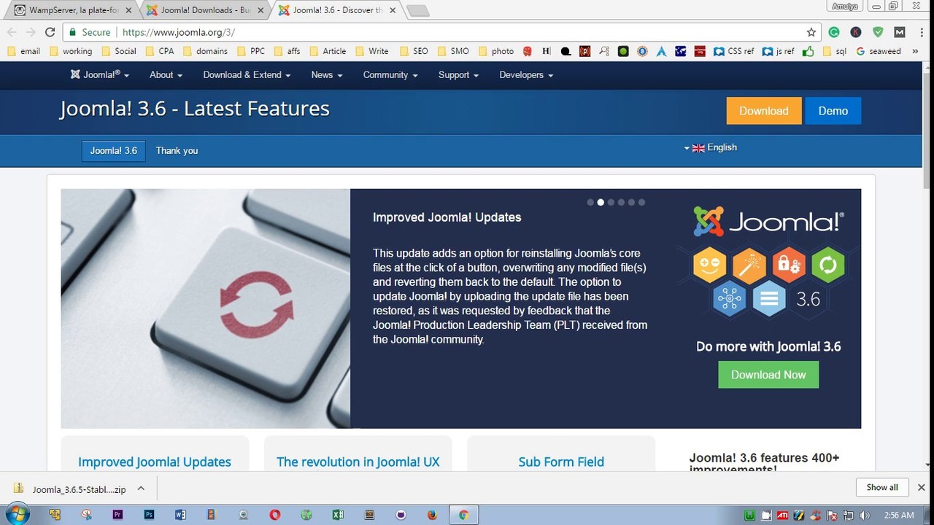Open the English language selector
Screen dimensions: 934x525
point(711,147)
